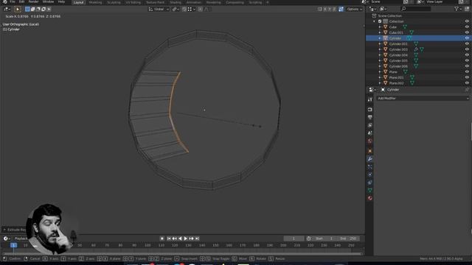The image size is (472, 265).
Task: Click the Start frame field
Action: click(324, 239)
